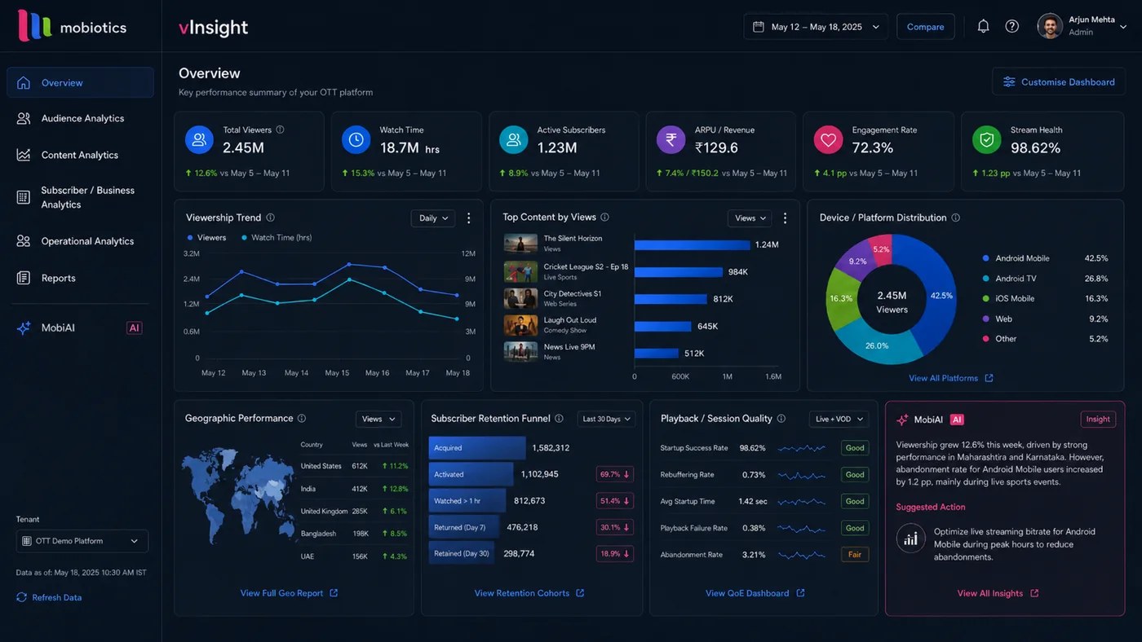1142x642 pixels.
Task: Click info icon beside Device / Platform Distribution
Action: coord(955,218)
